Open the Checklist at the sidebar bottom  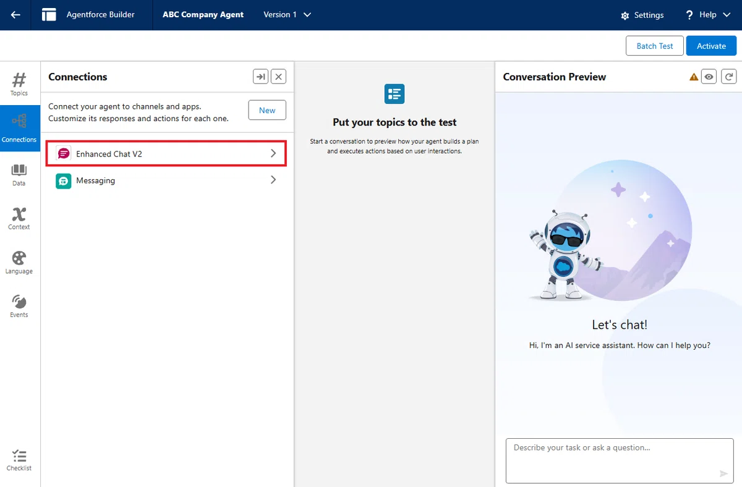(19, 460)
